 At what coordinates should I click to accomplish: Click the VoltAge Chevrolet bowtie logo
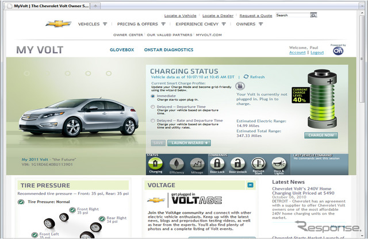pos(156,200)
